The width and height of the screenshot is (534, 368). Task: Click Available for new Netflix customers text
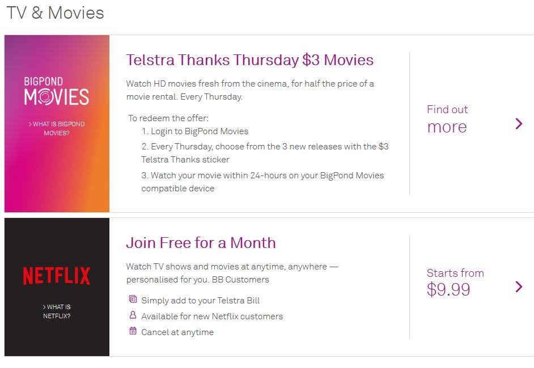(x=212, y=316)
